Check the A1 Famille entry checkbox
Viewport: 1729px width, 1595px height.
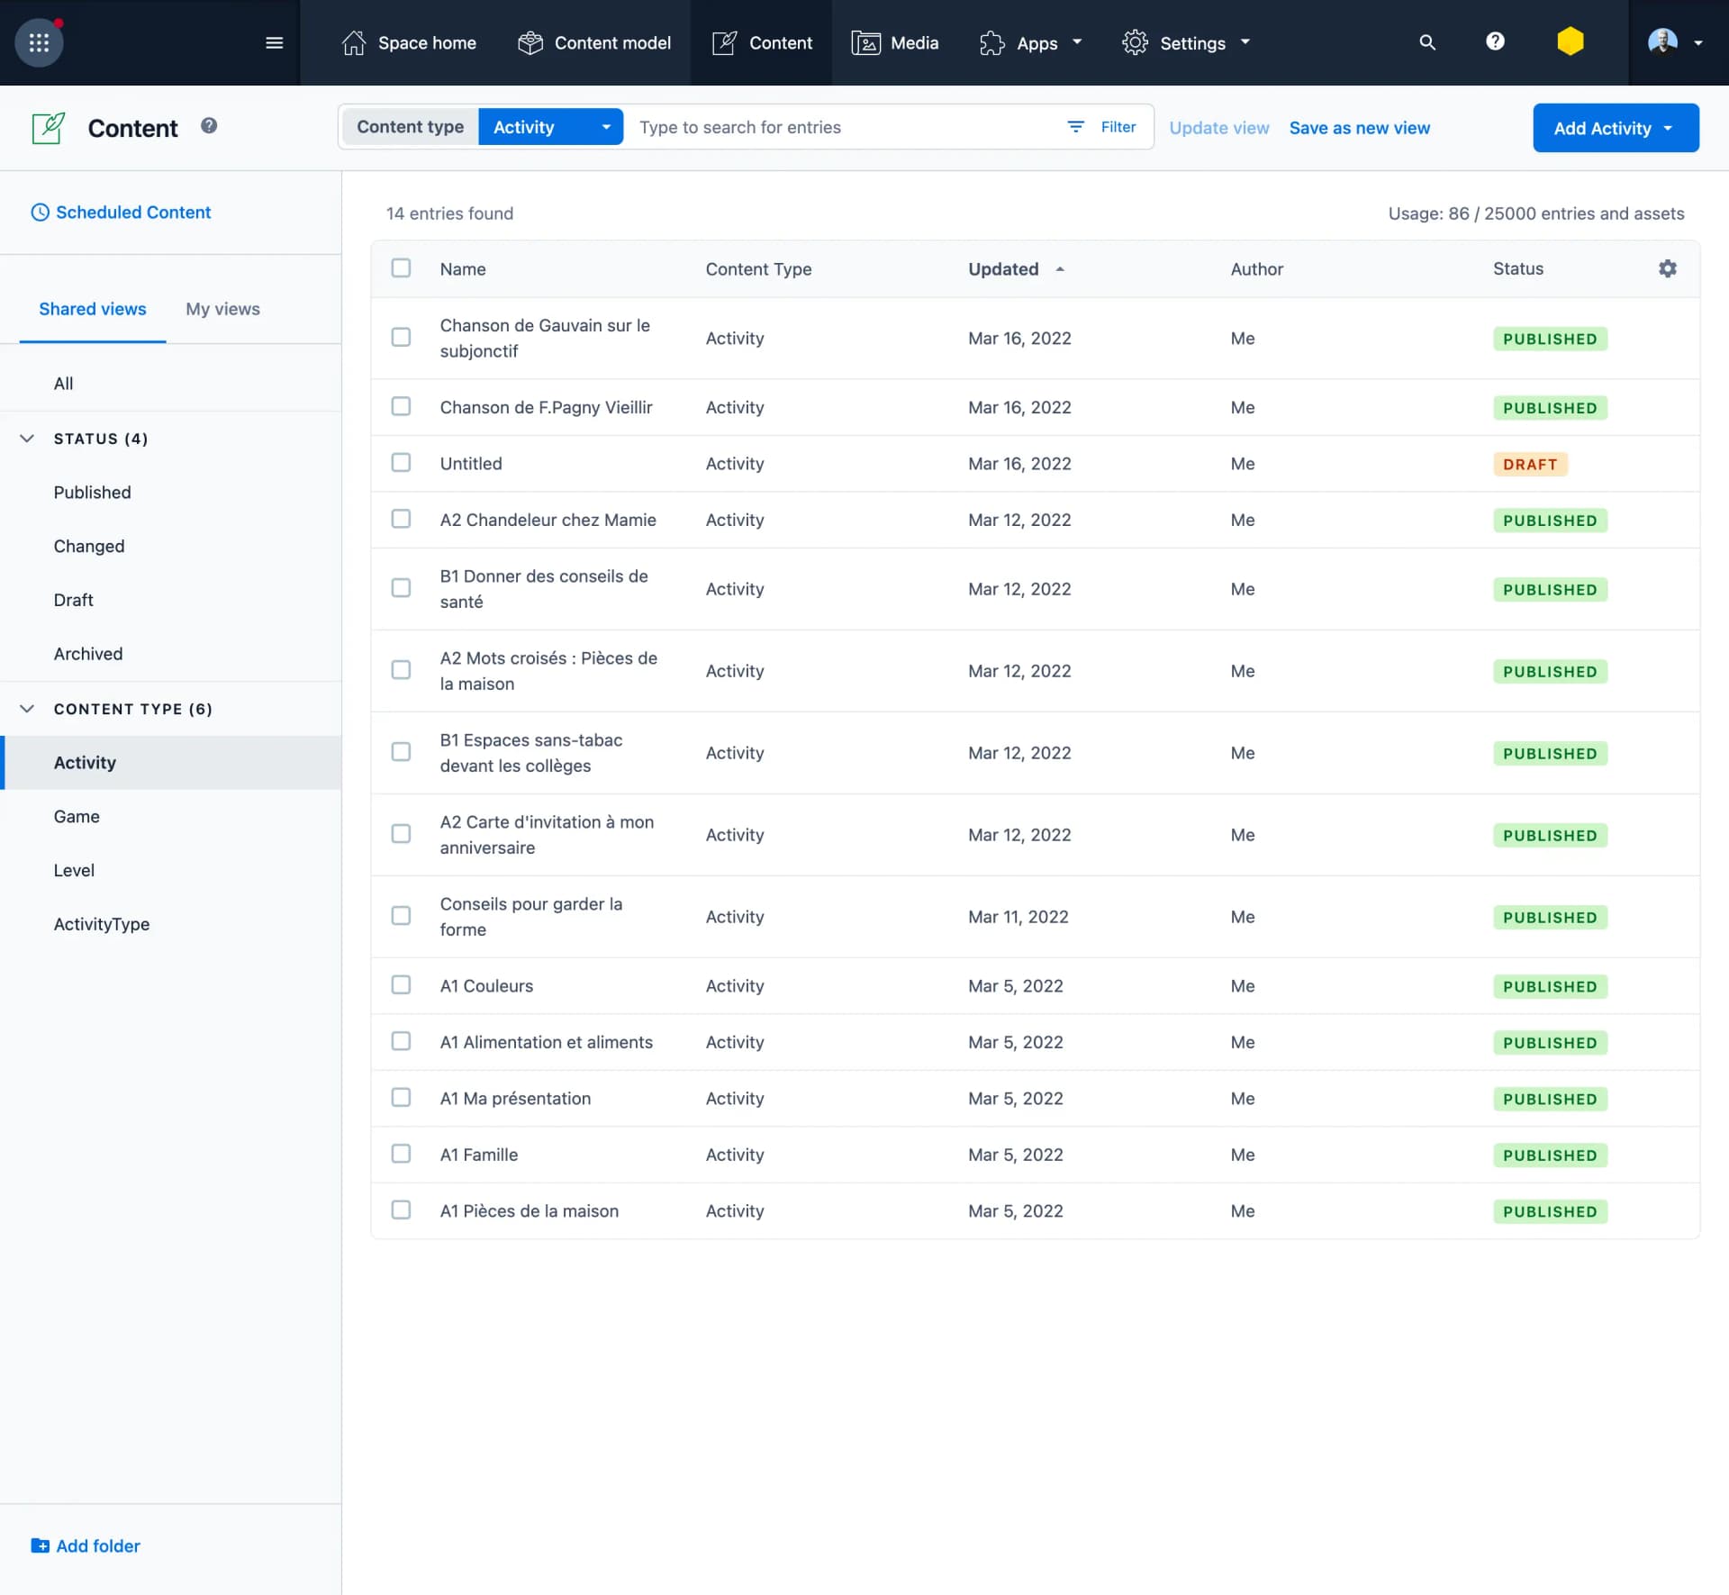pyautogui.click(x=402, y=1154)
